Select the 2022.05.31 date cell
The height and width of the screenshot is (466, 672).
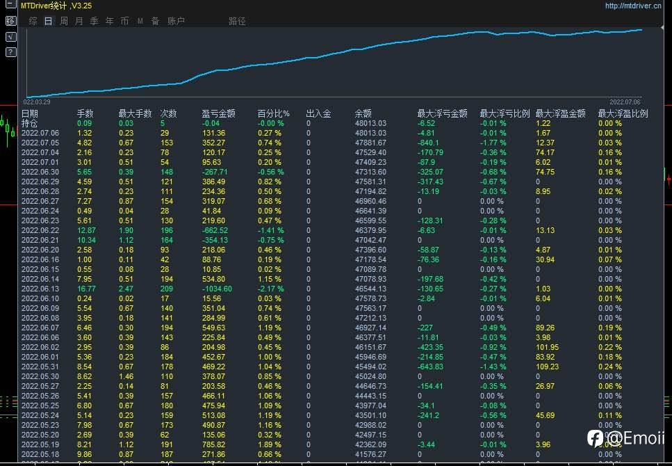point(40,367)
